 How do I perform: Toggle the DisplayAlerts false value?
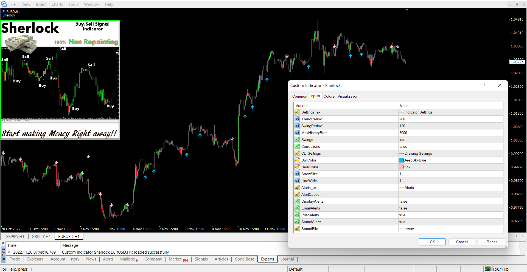point(450,201)
